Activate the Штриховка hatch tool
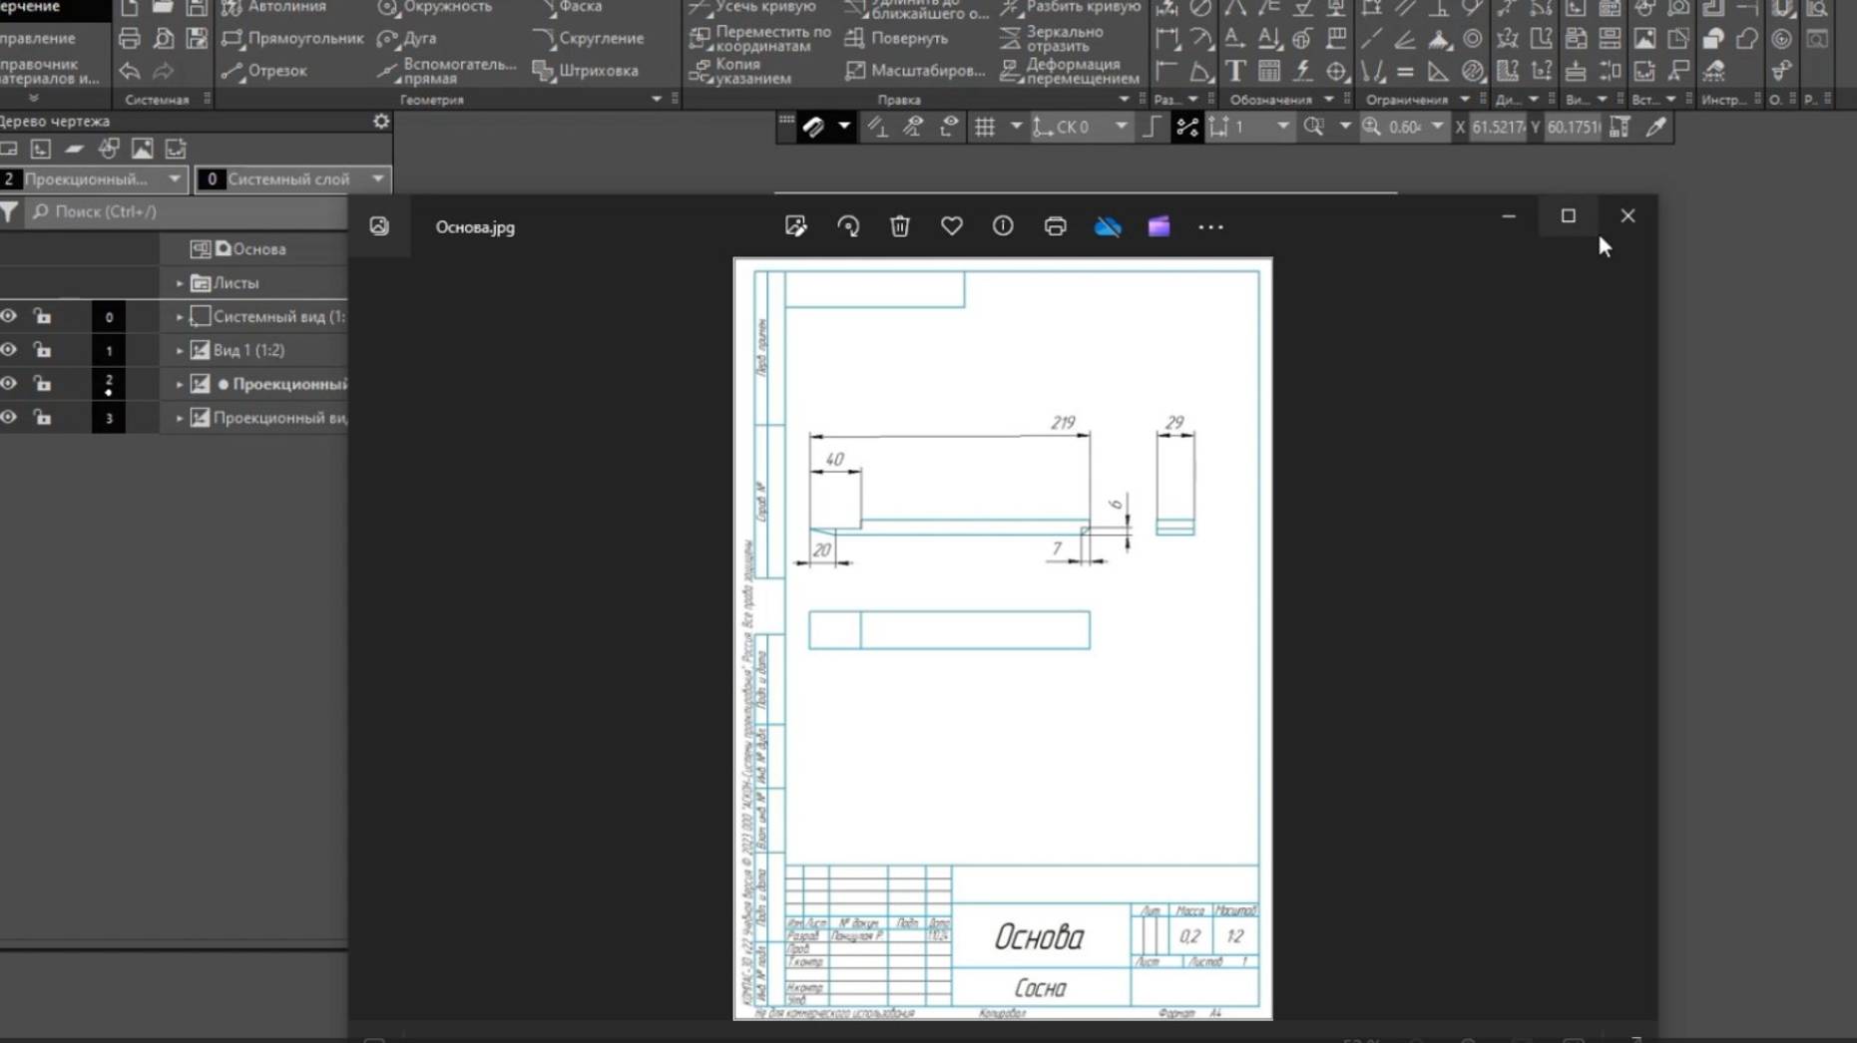 tap(586, 71)
